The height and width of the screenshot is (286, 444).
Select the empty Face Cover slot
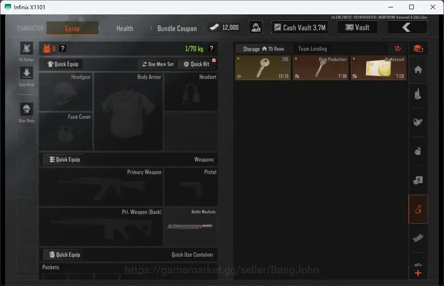[x=66, y=131]
